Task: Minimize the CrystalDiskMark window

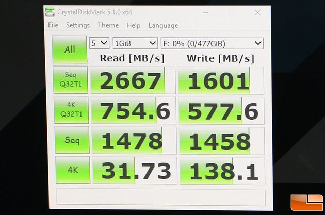Action: 205,13
